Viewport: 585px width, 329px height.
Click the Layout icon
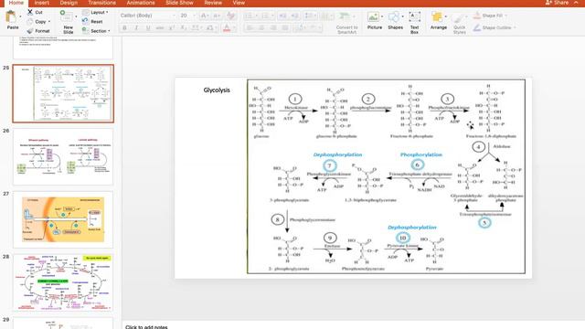point(85,12)
